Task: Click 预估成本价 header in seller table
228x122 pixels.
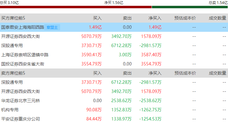Action: click(x=185, y=73)
